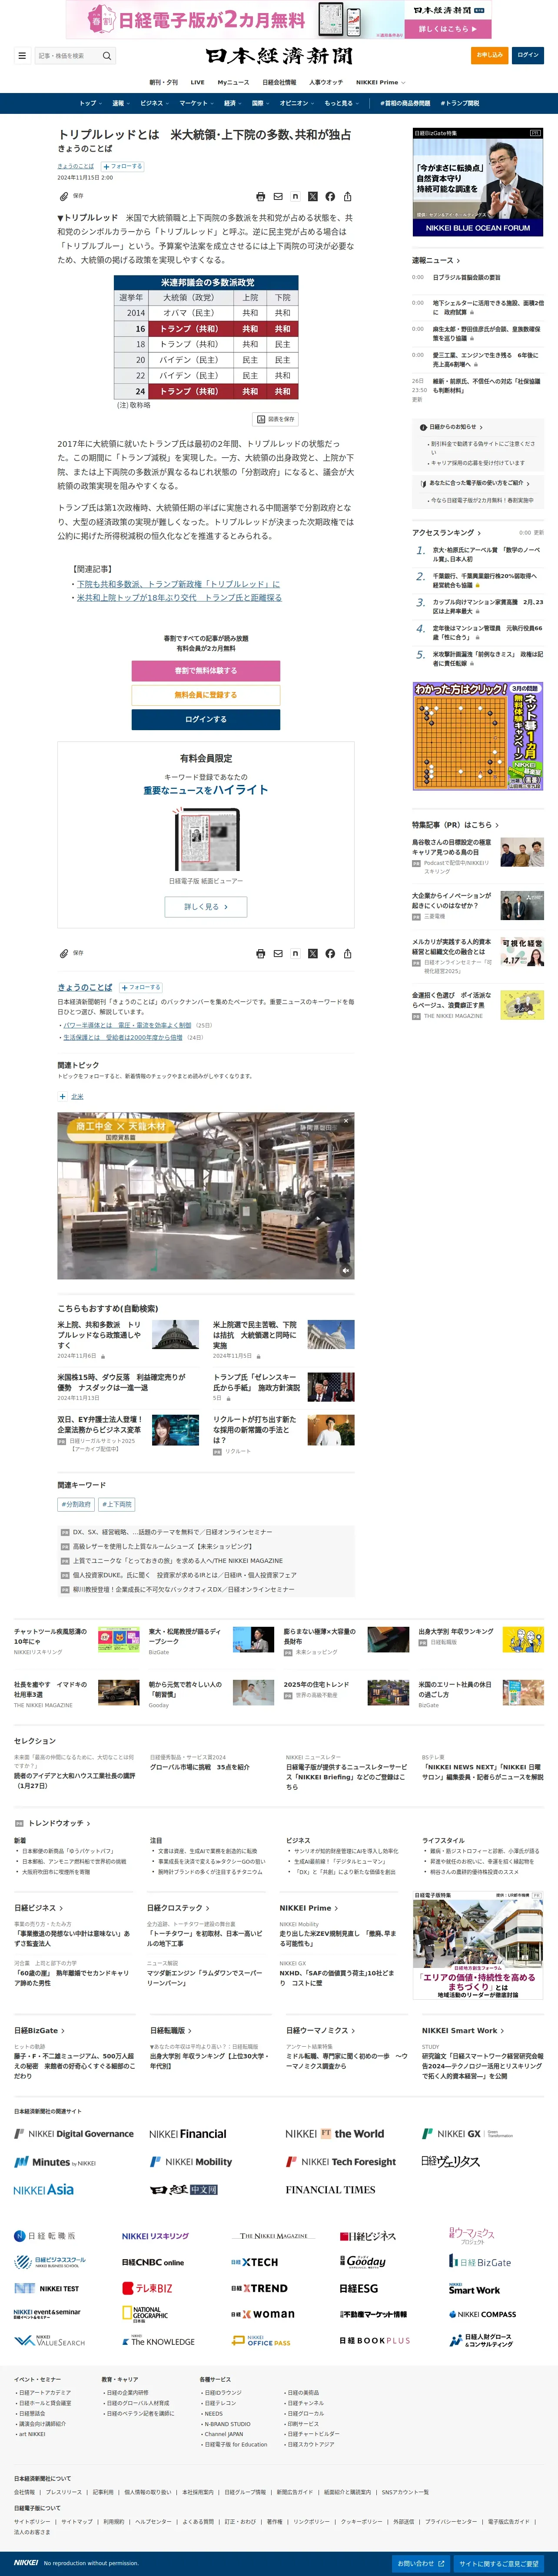Image resolution: width=558 pixels, height=2576 pixels.
Task: Click the search magnifier icon
Action: 106,56
